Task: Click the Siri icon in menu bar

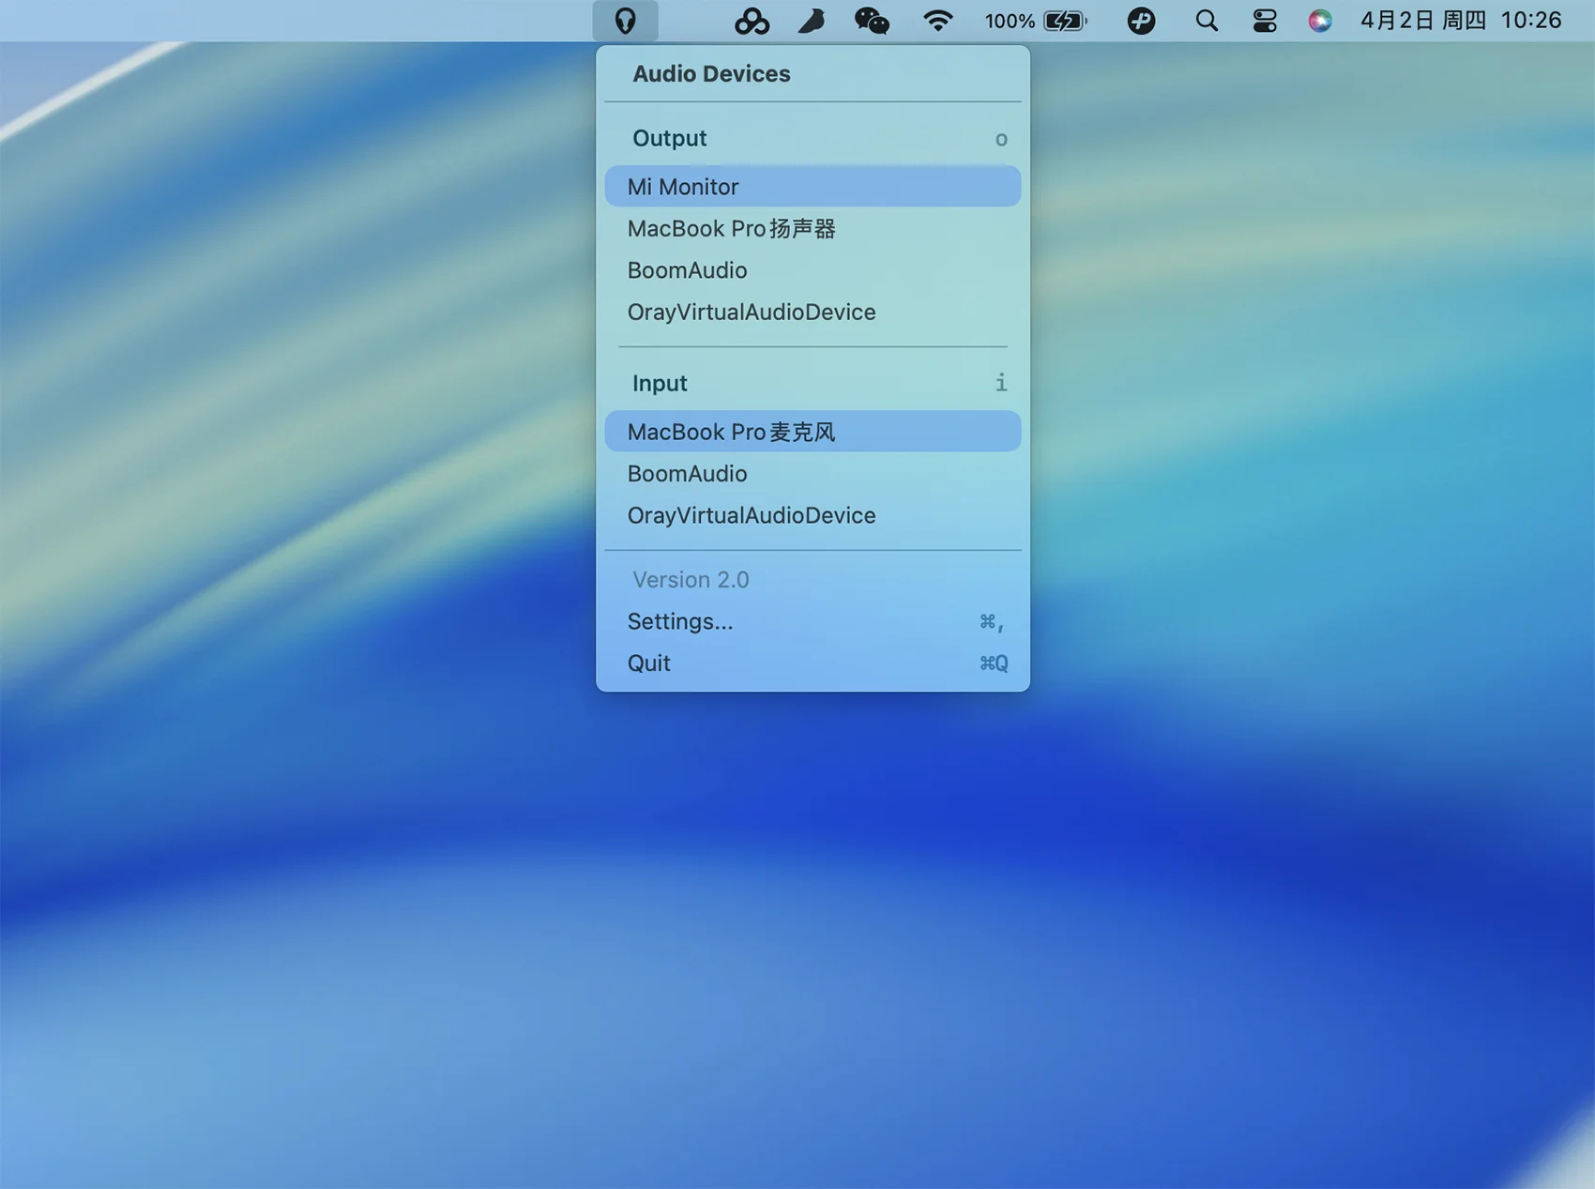Action: [1320, 21]
